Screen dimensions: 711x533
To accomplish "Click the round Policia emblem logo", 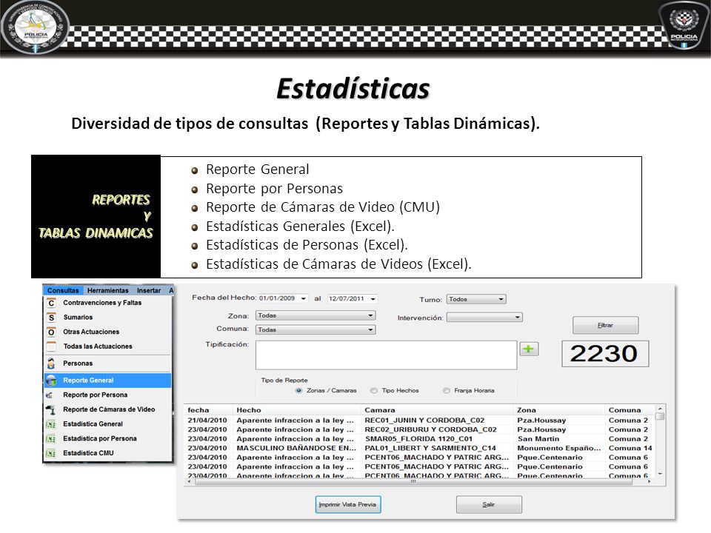I will click(35, 26).
